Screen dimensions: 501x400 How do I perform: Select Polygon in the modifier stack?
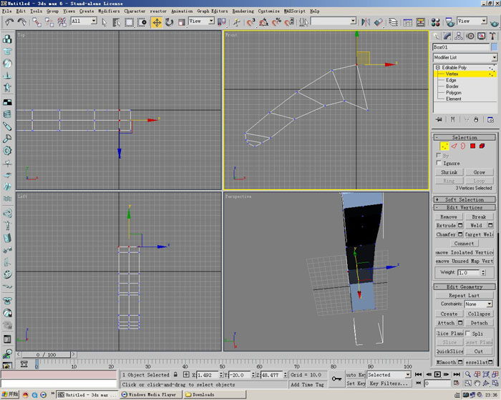pos(453,93)
